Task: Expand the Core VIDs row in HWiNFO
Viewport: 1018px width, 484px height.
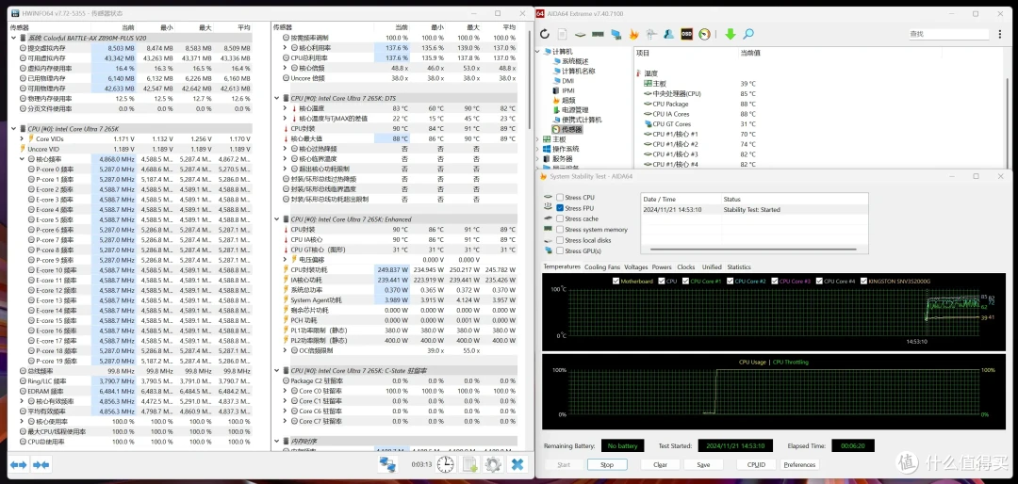Action: (x=23, y=138)
